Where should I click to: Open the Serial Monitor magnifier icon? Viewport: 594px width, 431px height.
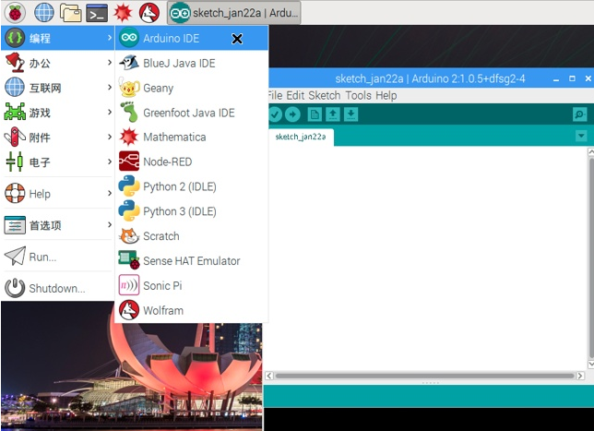point(579,114)
